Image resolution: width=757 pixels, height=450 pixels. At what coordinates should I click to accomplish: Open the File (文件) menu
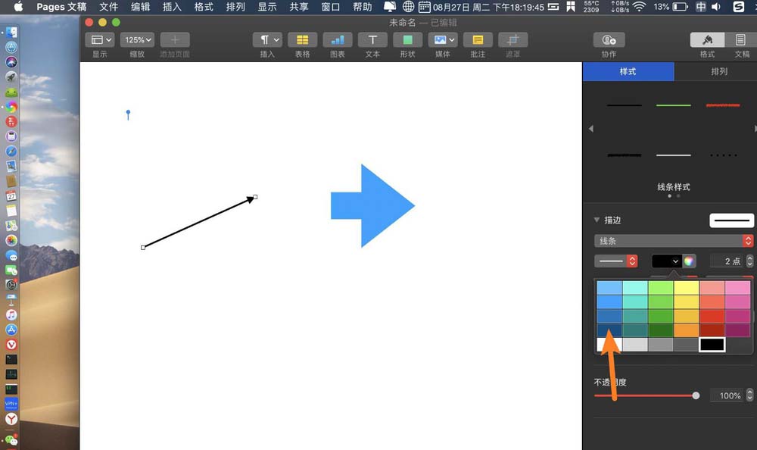pos(108,7)
